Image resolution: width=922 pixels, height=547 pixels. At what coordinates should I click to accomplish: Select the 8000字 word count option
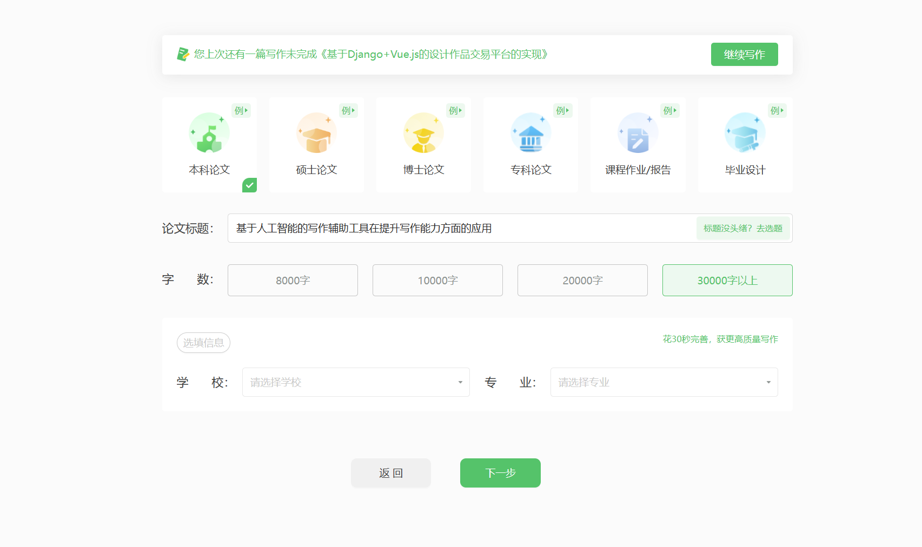(293, 280)
